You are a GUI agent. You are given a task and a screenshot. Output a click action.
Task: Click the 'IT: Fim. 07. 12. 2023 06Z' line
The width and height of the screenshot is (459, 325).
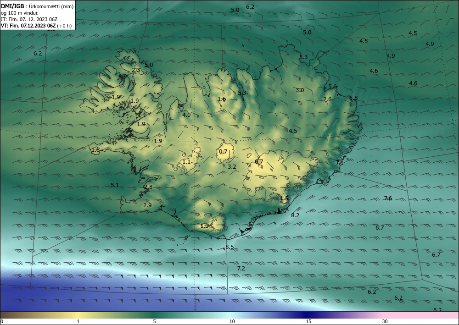click(29, 19)
